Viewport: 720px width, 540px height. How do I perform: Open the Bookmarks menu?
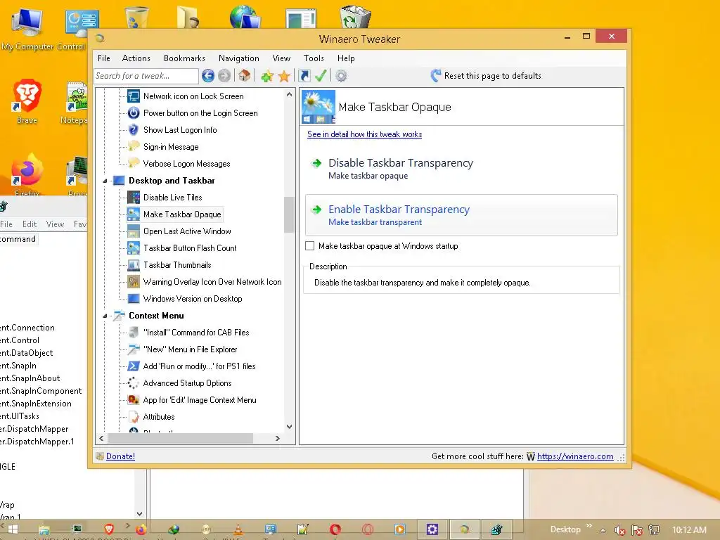coord(184,58)
